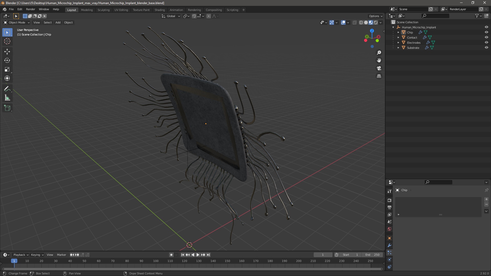
Task: Toggle proportional editing
Action: 209,16
